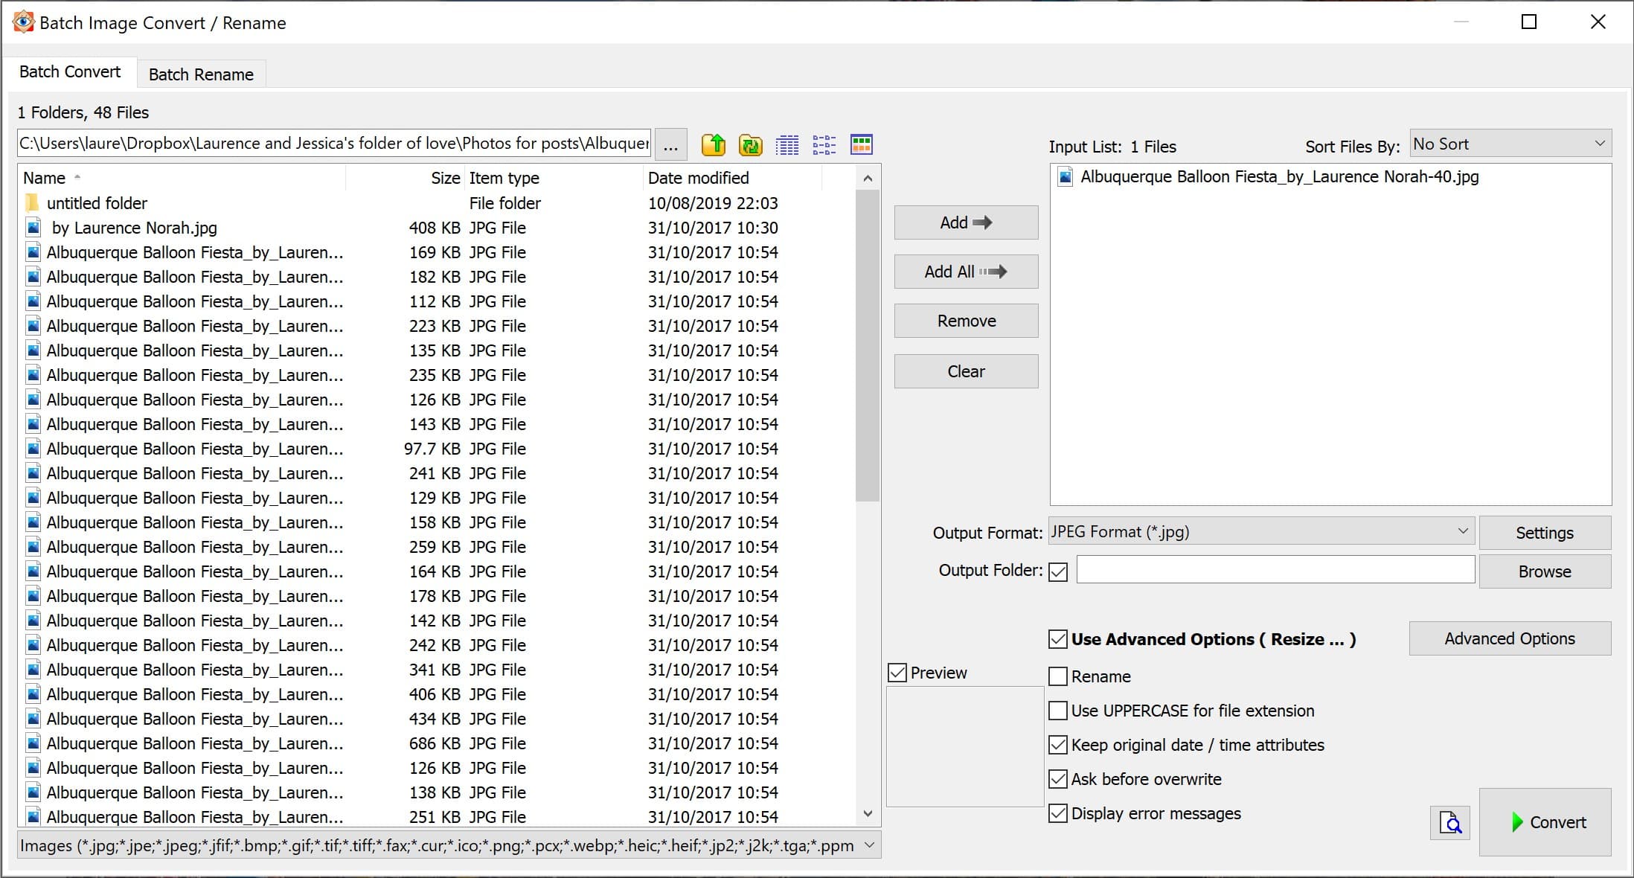This screenshot has width=1634, height=878.
Task: Click the Output Folder text field
Action: [x=1275, y=571]
